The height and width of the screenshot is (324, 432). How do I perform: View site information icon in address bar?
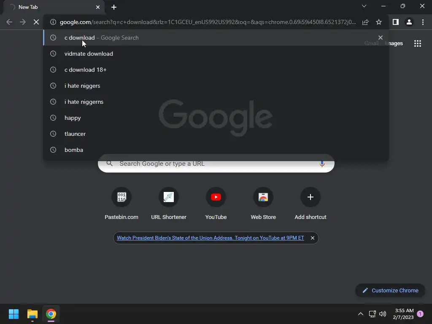tap(53, 22)
